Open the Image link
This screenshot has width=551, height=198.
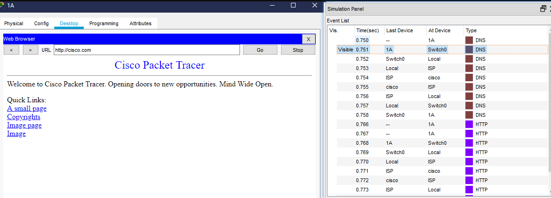pyautogui.click(x=16, y=134)
